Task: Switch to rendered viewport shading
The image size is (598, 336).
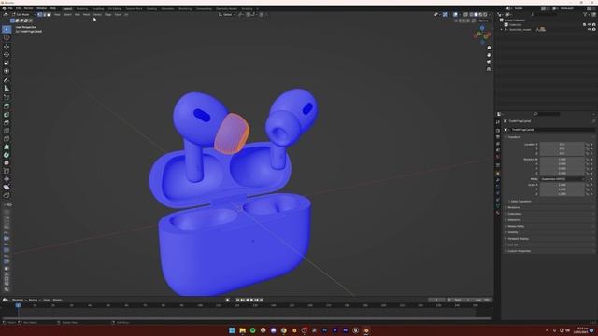Action: tap(485, 15)
